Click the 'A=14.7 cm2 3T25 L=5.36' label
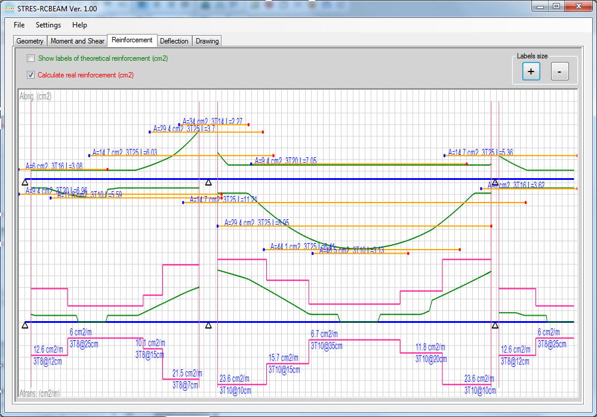Screen dimensions: 597x417 click(x=481, y=153)
